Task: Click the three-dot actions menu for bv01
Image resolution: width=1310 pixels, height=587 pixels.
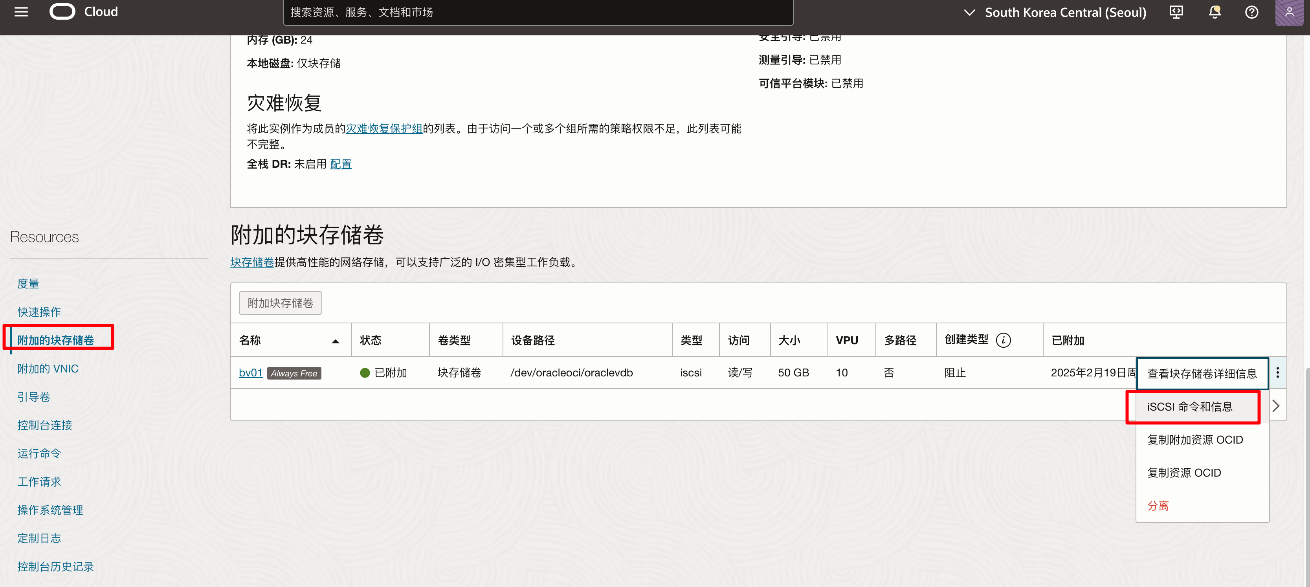Action: 1277,372
